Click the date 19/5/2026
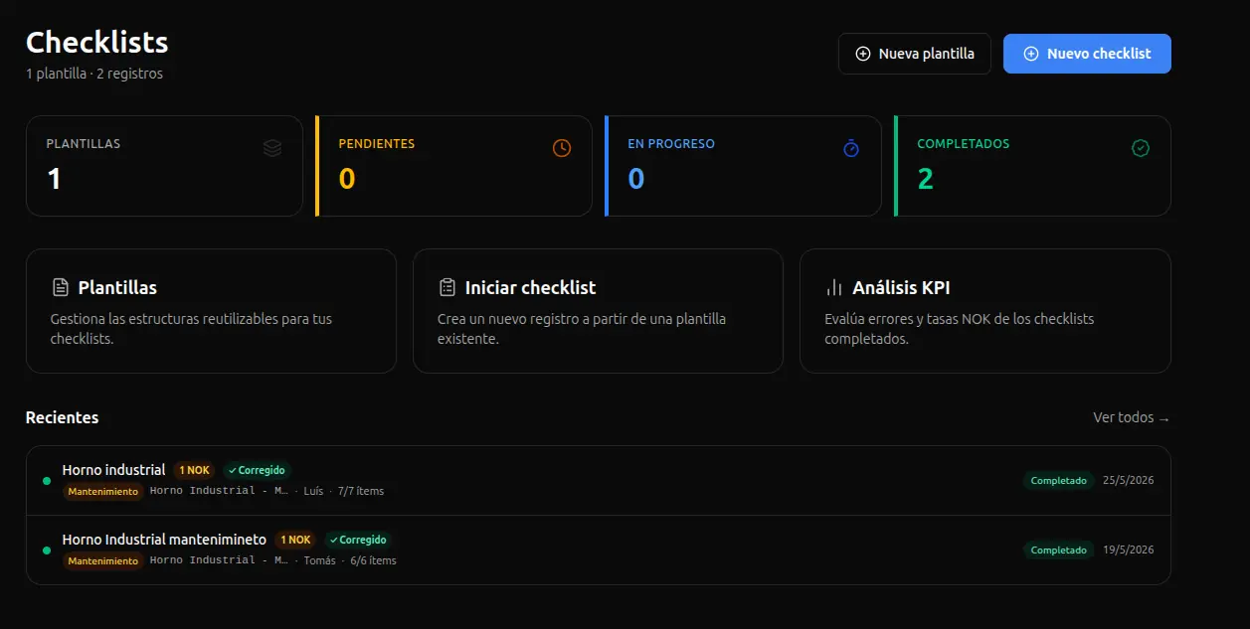This screenshot has height=629, width=1250. coord(1129,550)
